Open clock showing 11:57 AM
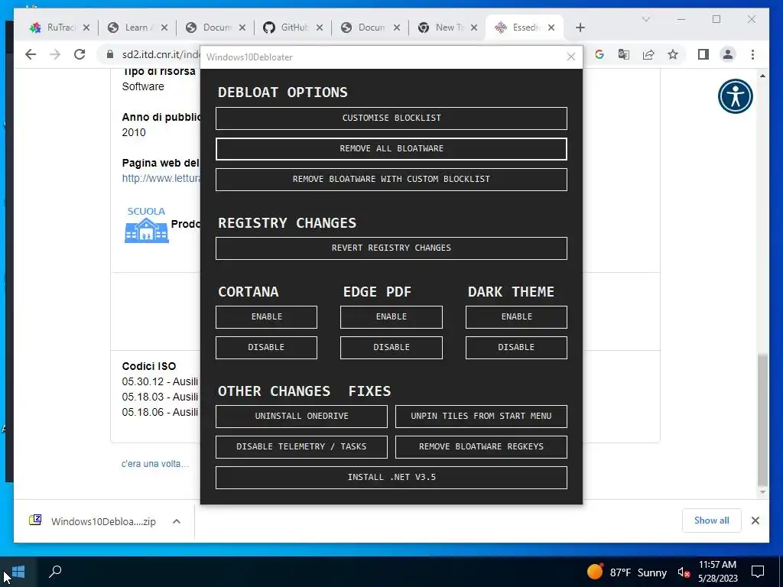 coord(717,572)
